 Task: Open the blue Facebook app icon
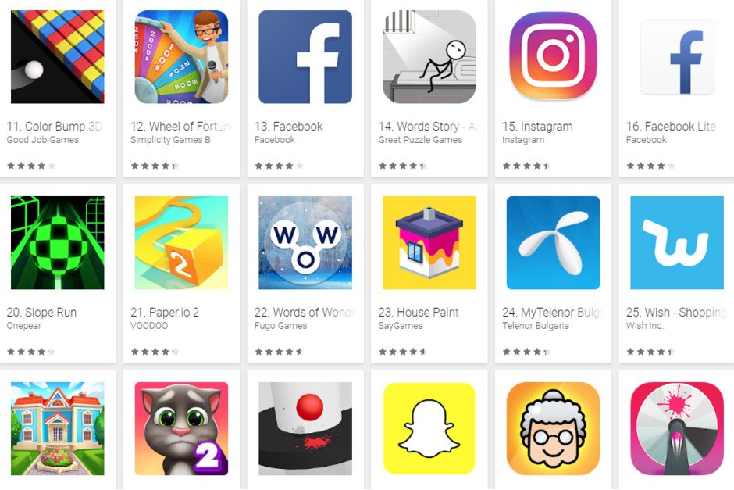pyautogui.click(x=305, y=57)
